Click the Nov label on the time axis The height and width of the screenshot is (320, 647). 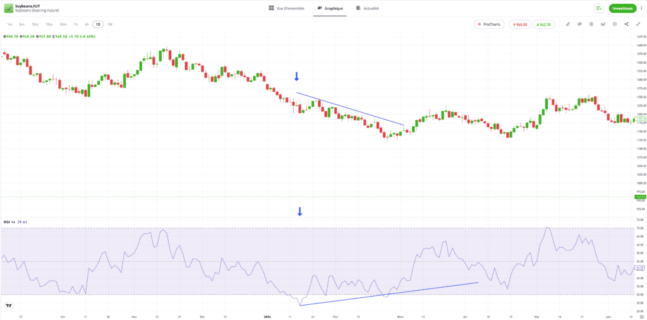[133, 316]
